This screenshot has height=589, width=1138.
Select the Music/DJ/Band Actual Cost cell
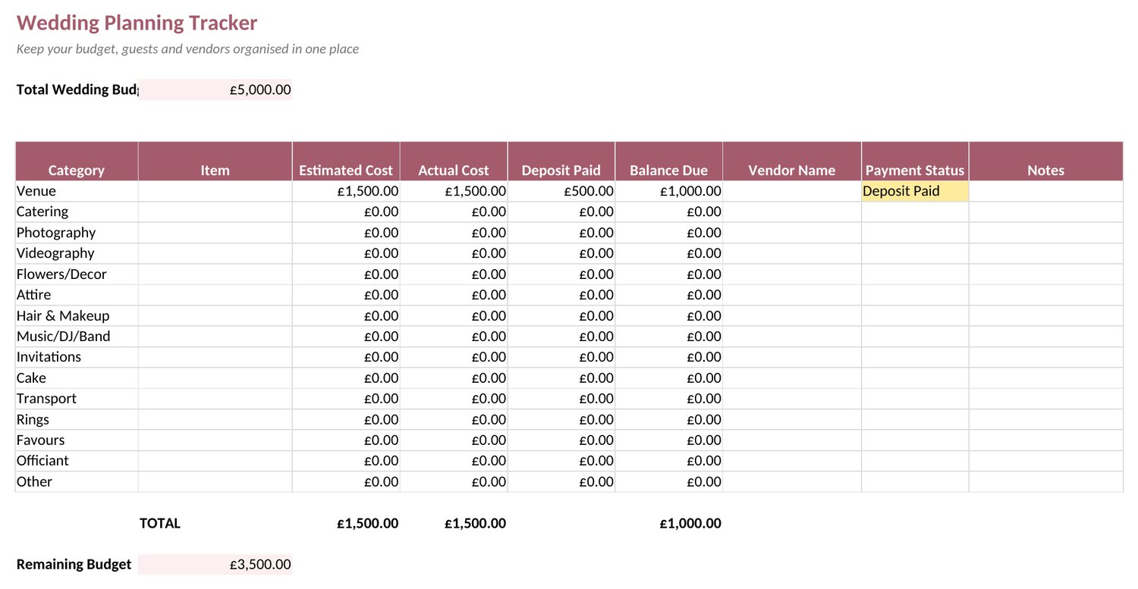click(454, 336)
